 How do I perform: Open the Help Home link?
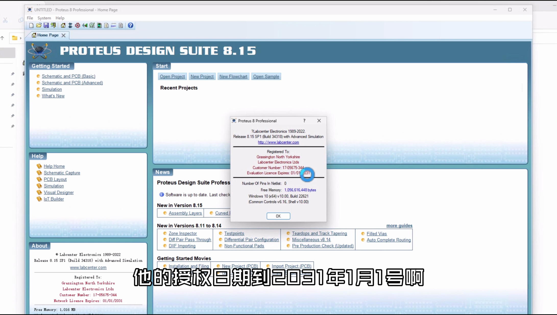pyautogui.click(x=54, y=166)
